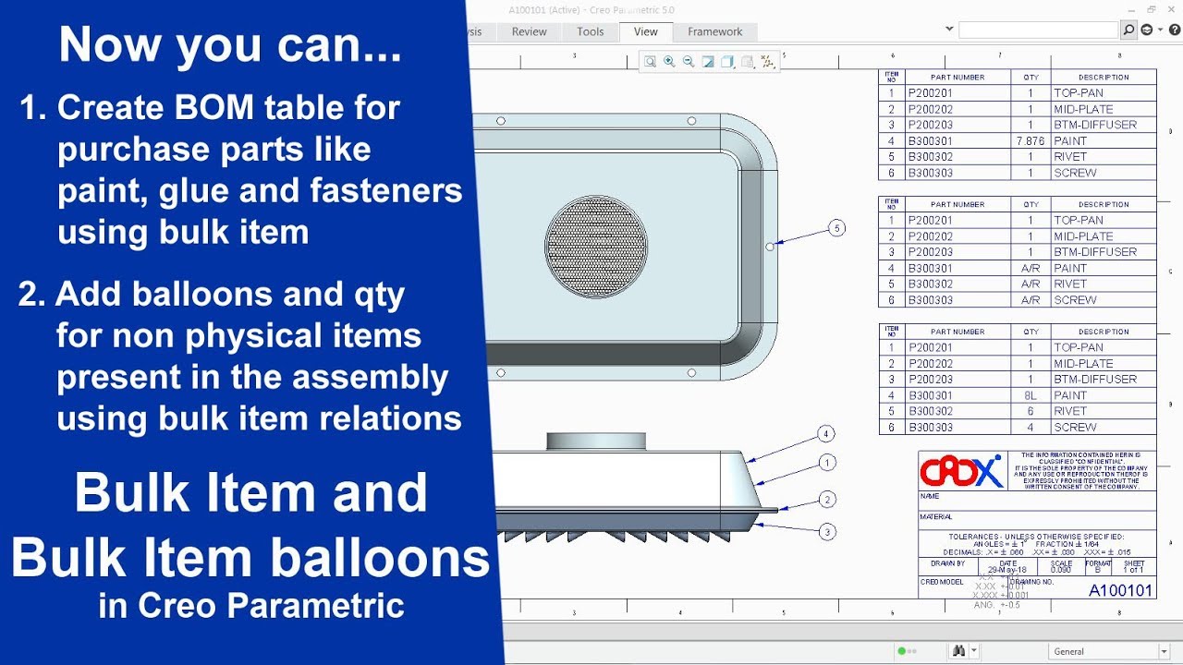This screenshot has height=665, width=1183.
Task: Click SCREW quantity 4 in third table
Action: click(1031, 428)
